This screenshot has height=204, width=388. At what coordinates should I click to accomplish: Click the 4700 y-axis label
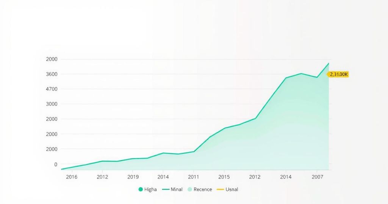52,89
